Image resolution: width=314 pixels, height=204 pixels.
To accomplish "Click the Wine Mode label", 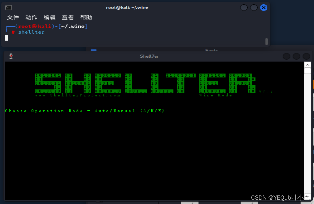I will (x=216, y=95).
